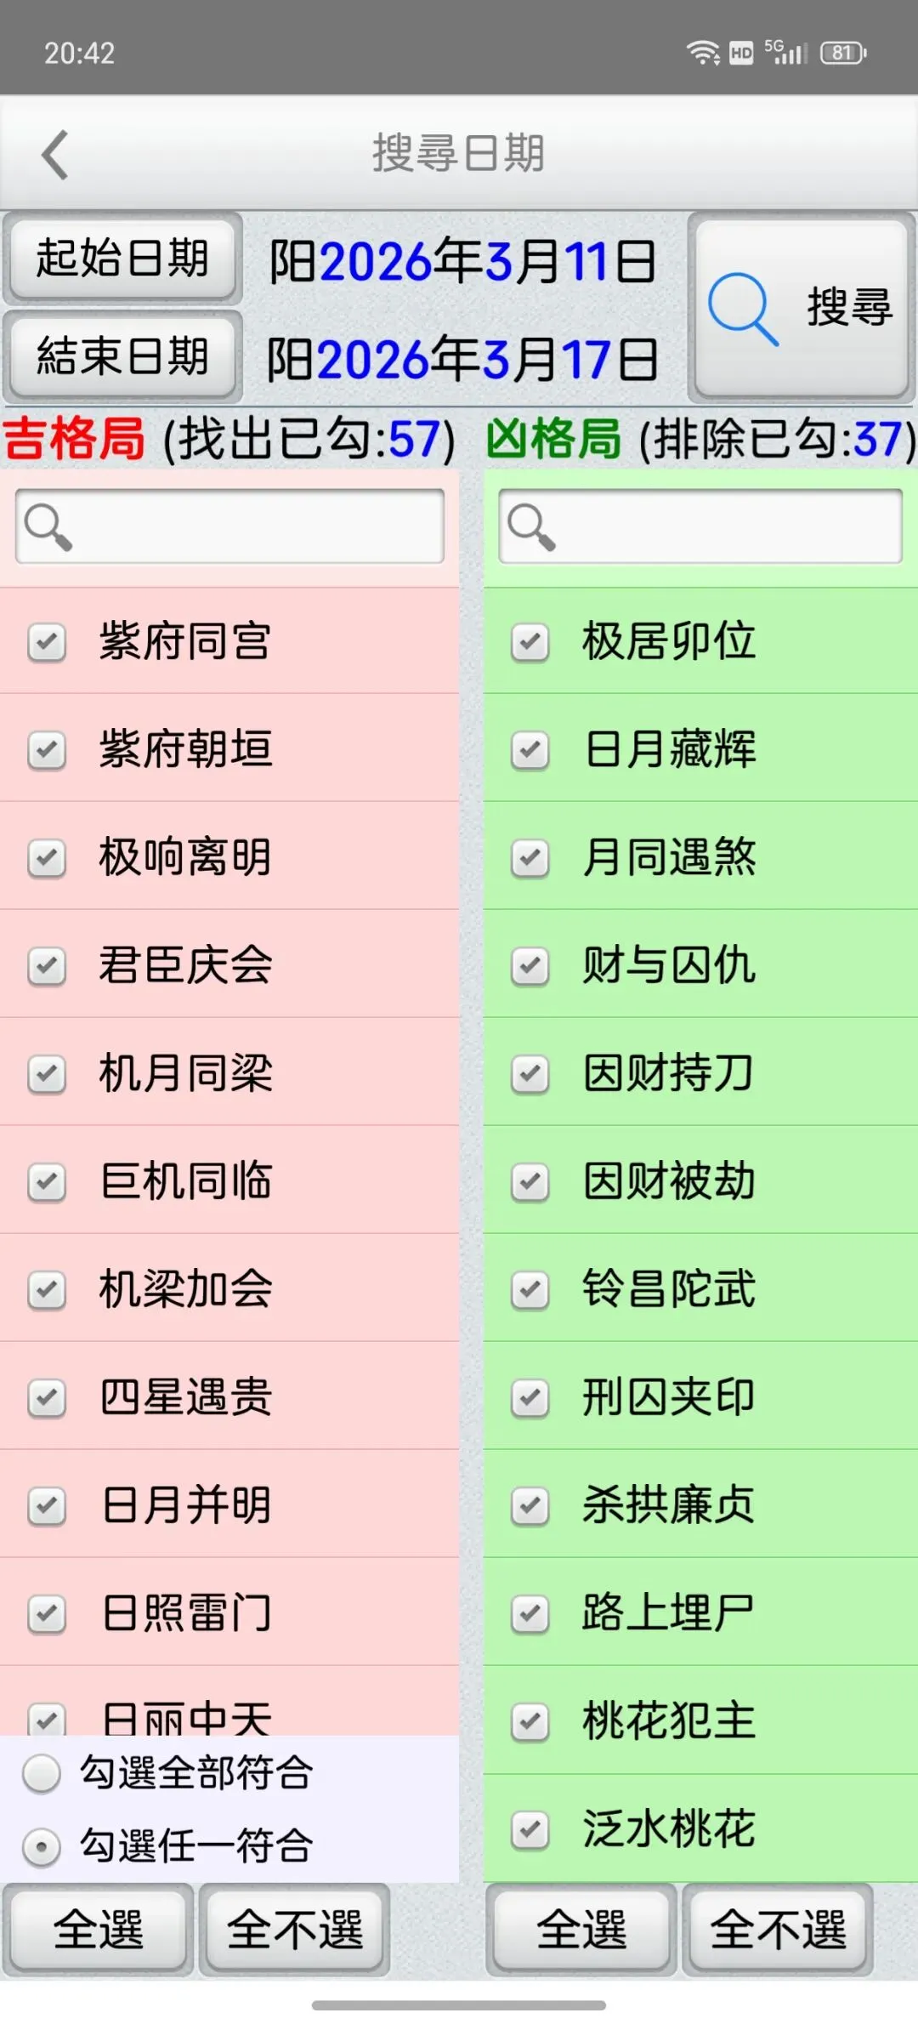Tap the magnifier in 吉格局 search box
This screenshot has height=2030, width=918.
(x=48, y=526)
